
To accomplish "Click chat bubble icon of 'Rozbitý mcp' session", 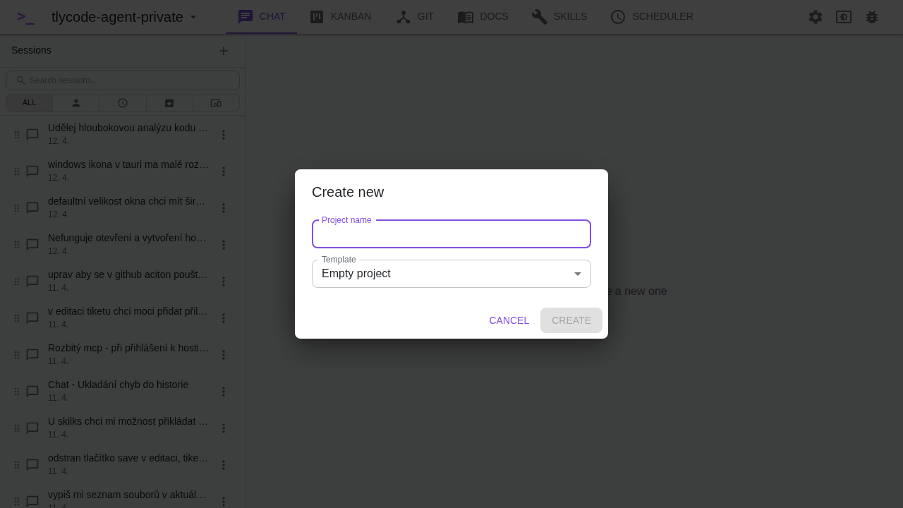I will 32,355.
